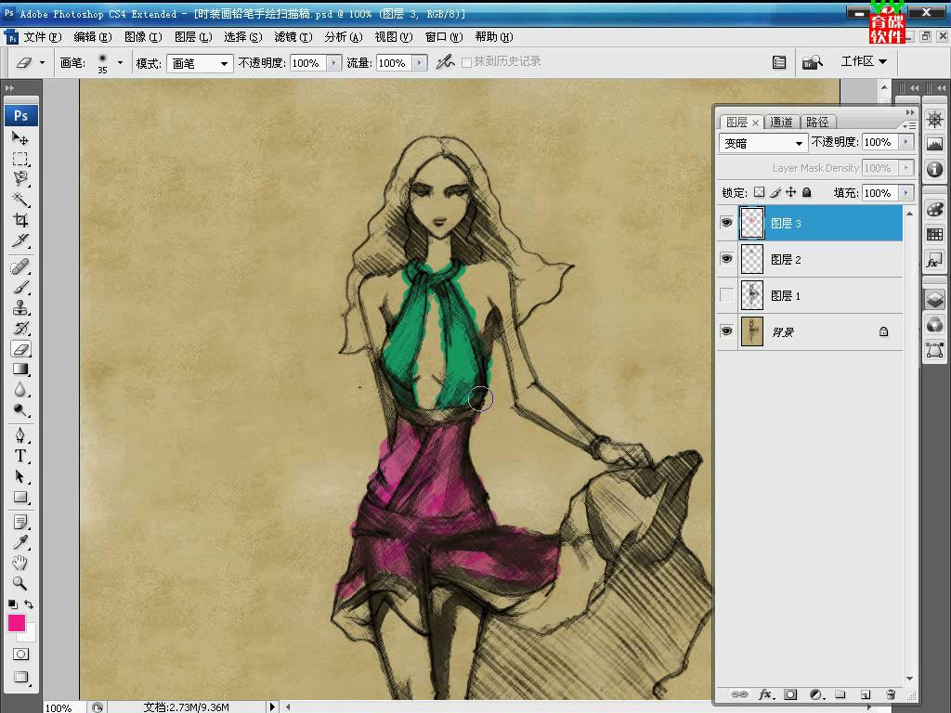Open the 滤镜 menu
951x713 pixels.
(x=293, y=37)
